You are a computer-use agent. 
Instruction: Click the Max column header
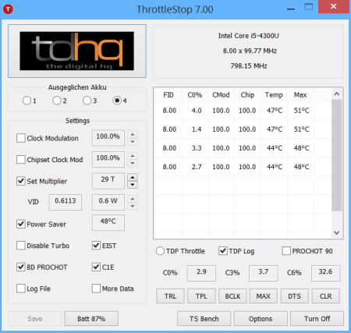(x=300, y=95)
